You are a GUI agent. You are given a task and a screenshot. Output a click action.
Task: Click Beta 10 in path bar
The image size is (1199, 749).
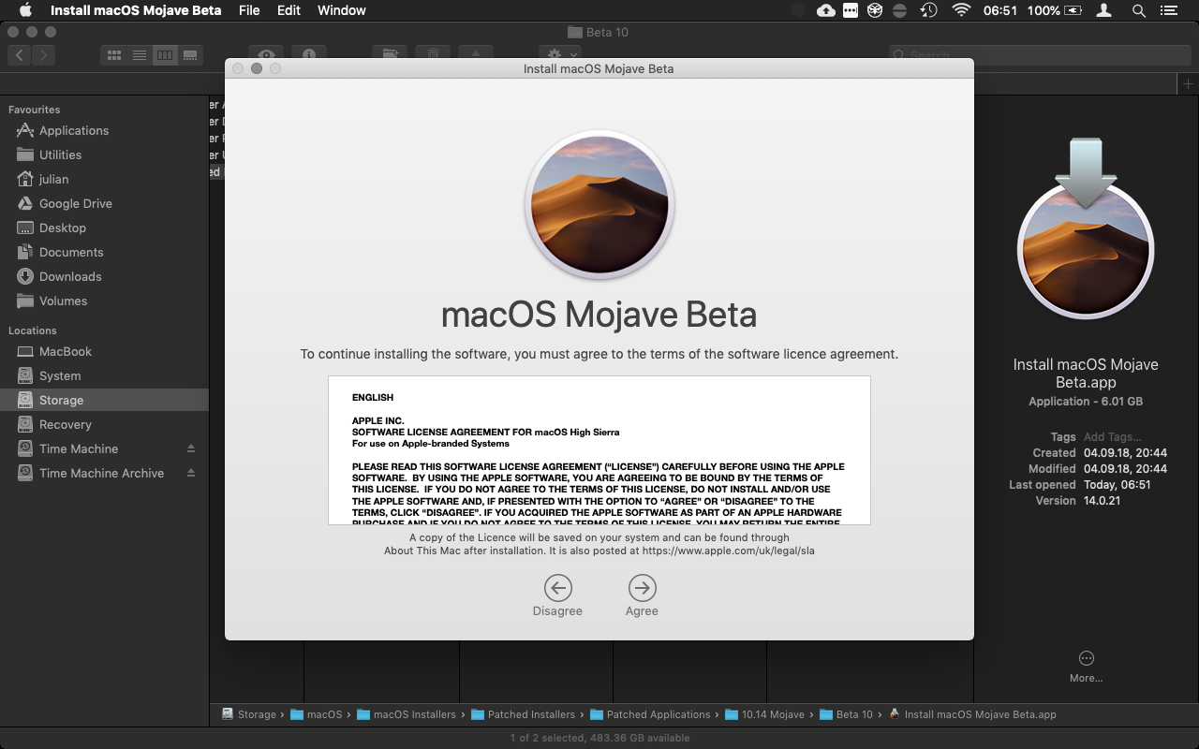(x=847, y=714)
